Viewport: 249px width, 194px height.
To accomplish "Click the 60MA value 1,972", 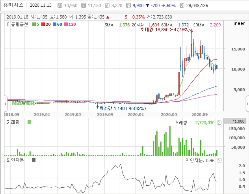I will [184, 25].
